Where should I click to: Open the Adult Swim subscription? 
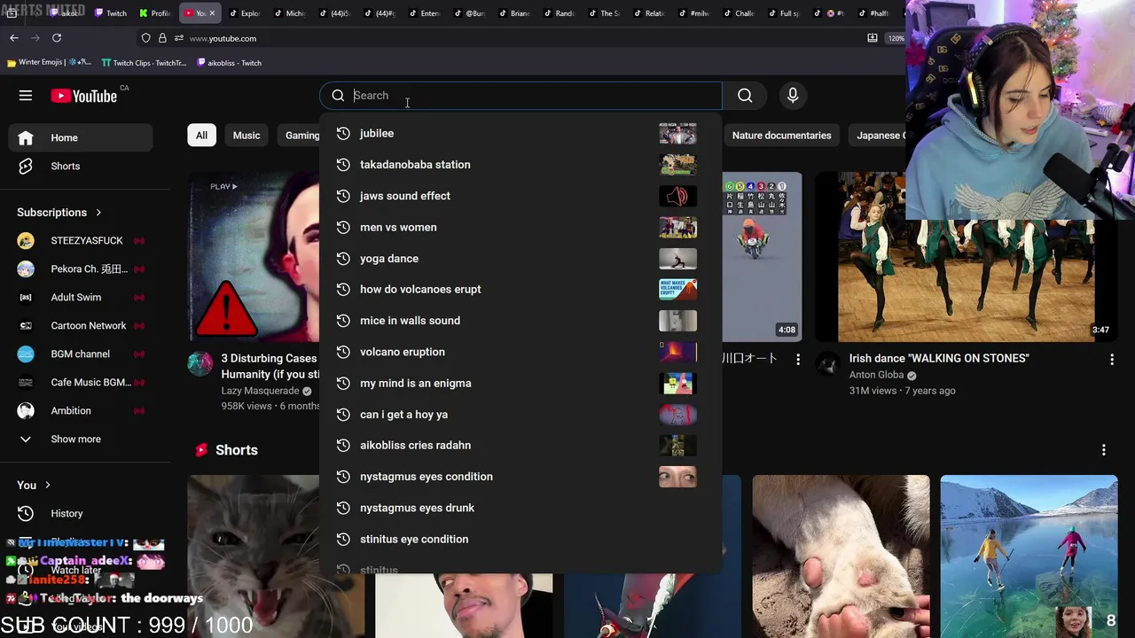[x=81, y=298]
